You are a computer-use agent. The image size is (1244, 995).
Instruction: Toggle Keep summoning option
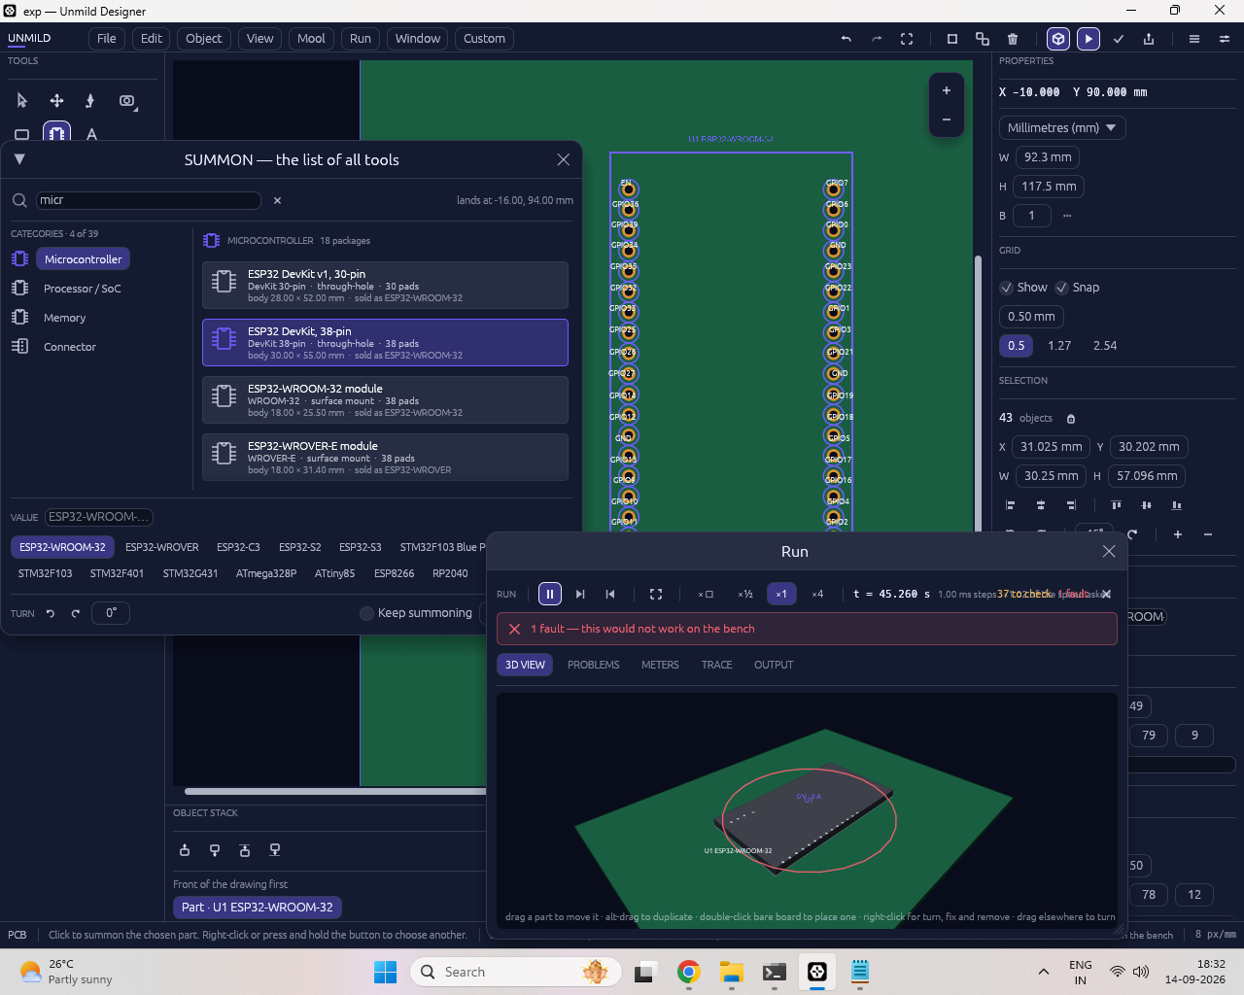pos(366,613)
